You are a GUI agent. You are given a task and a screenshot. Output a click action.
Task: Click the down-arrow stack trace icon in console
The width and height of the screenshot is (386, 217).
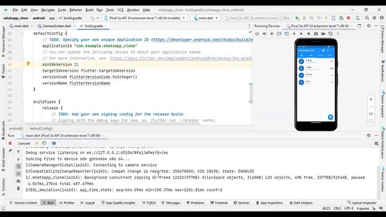pos(18,159)
